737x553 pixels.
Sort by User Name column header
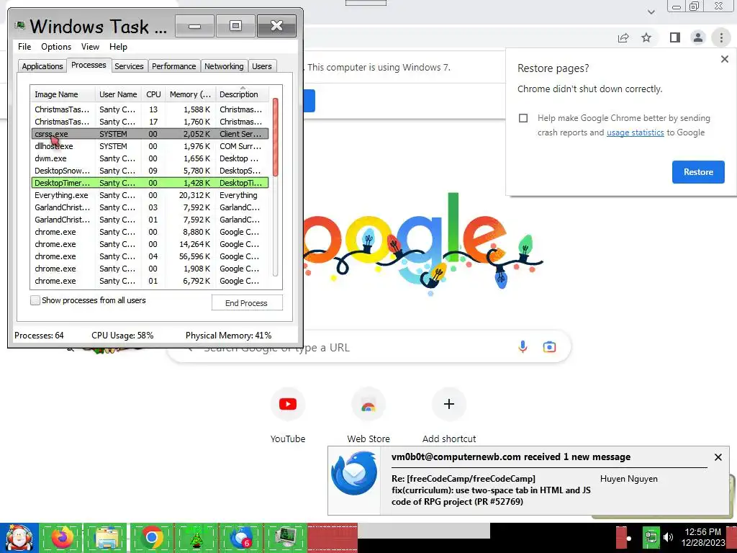click(118, 94)
